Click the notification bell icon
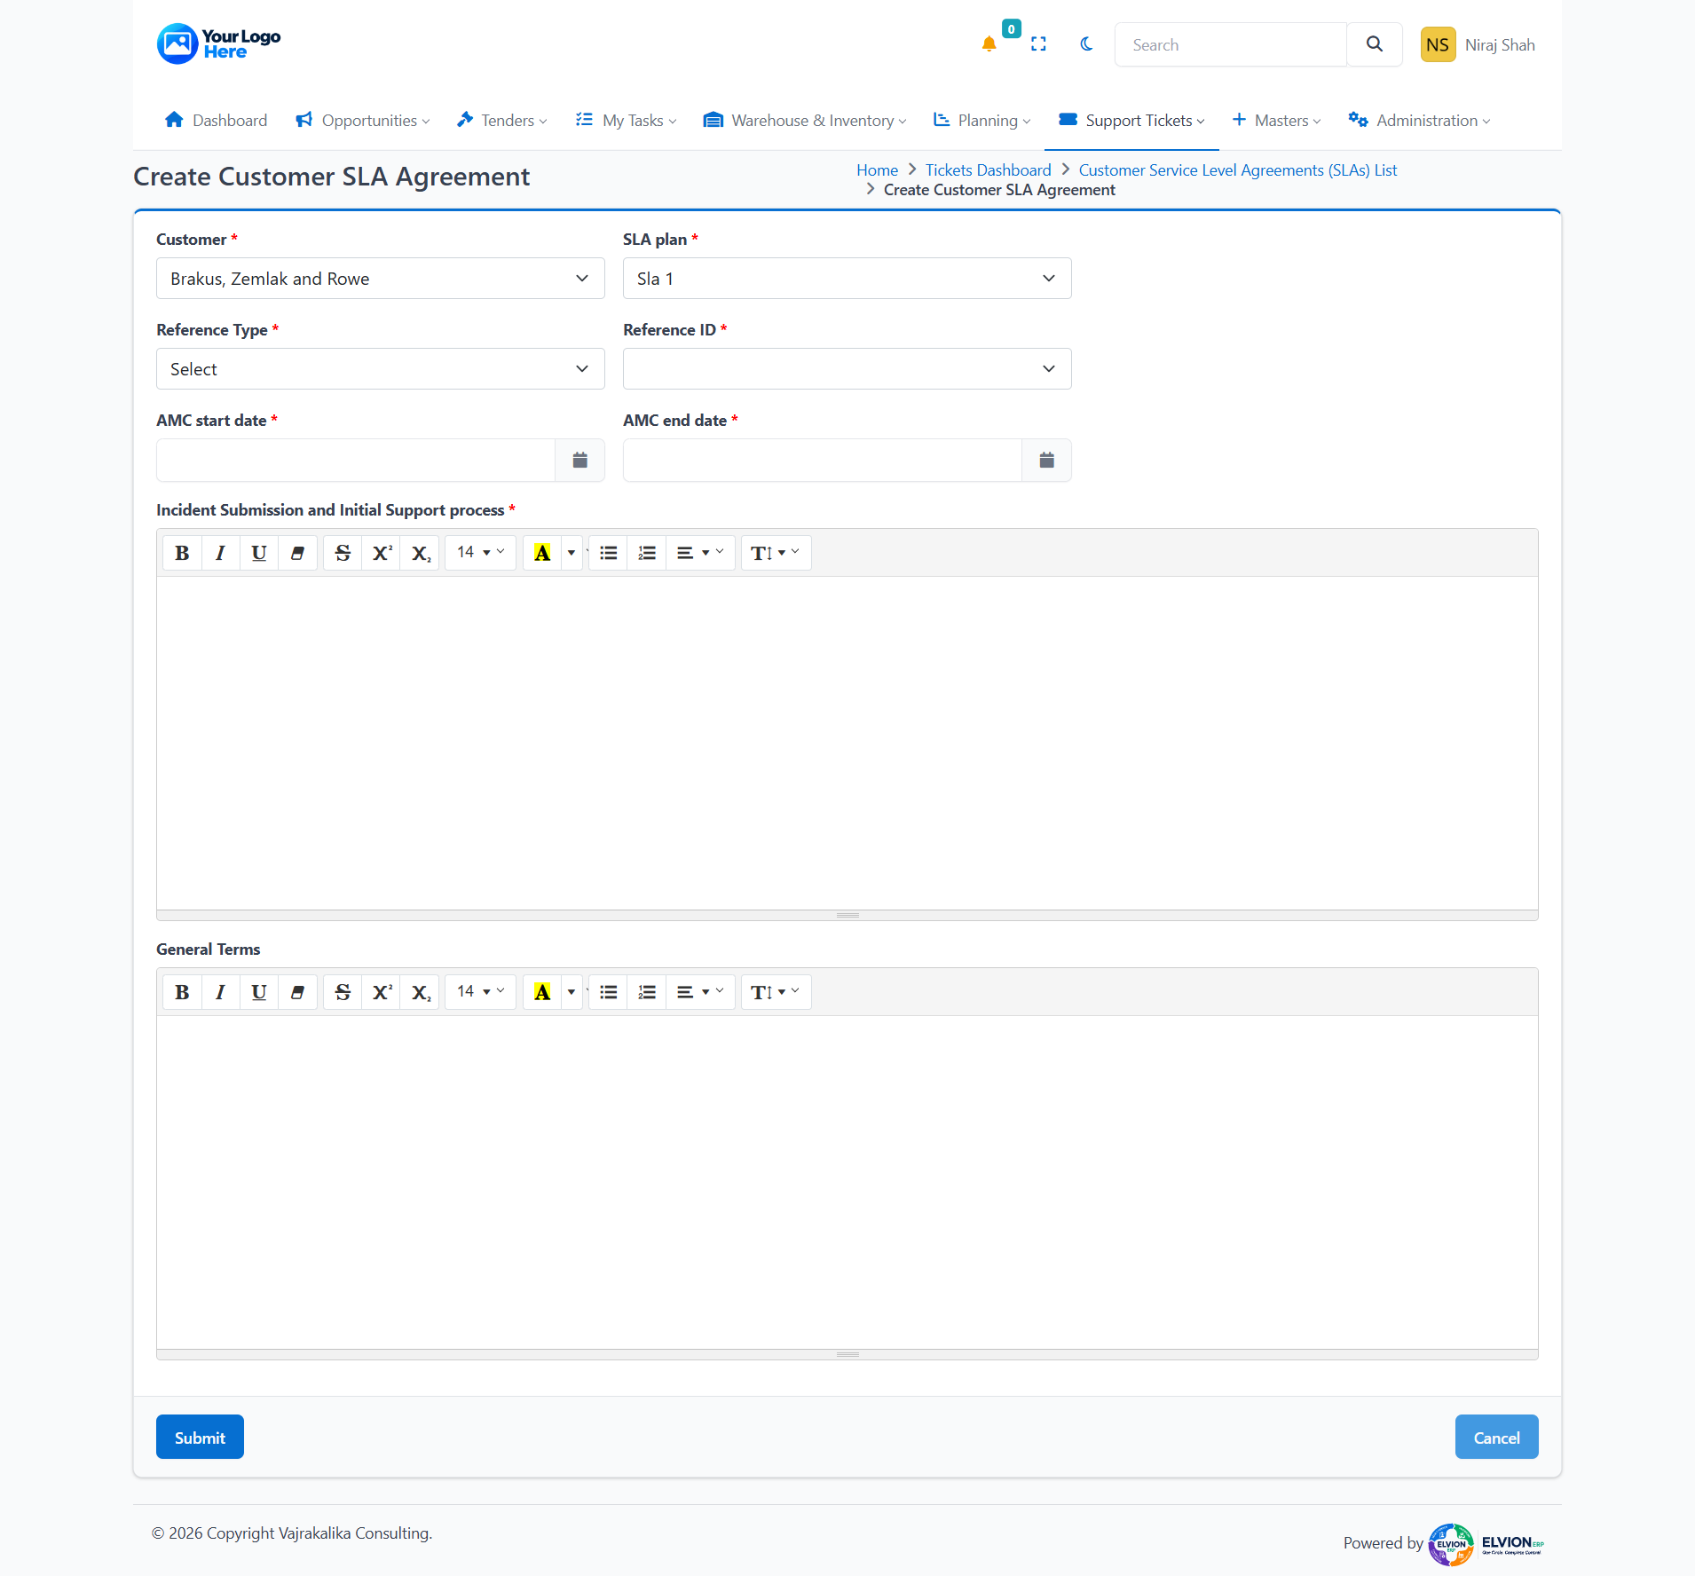This screenshot has width=1695, height=1576. pyautogui.click(x=989, y=44)
